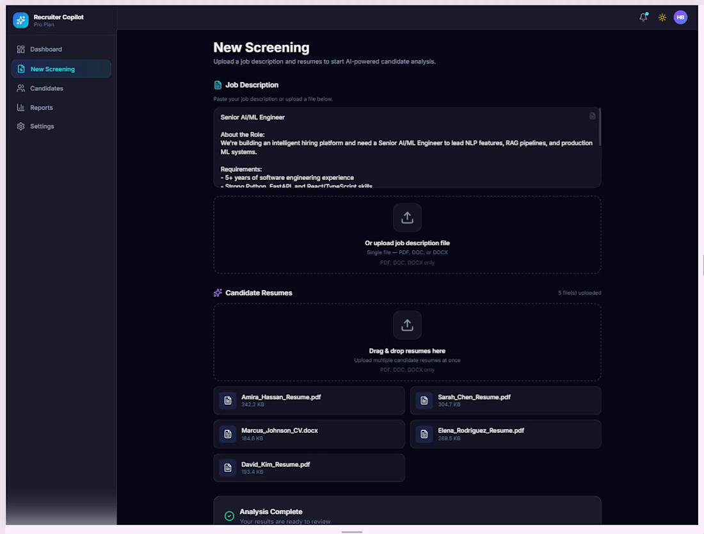Image resolution: width=704 pixels, height=534 pixels.
Task: Click 'Or upload job description file' text
Action: click(407, 243)
